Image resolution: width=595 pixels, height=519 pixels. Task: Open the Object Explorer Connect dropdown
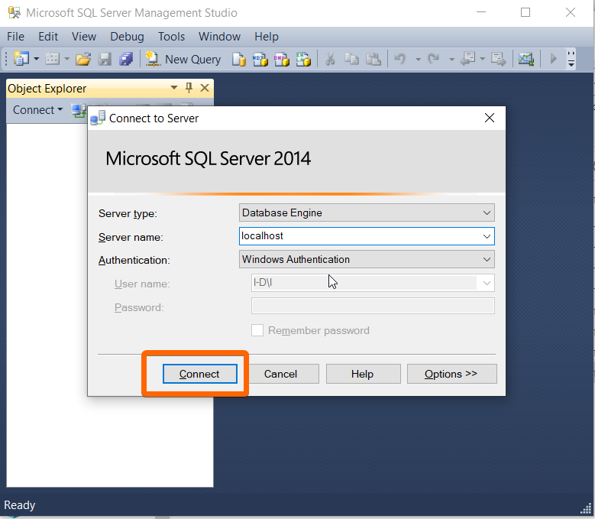[x=37, y=110]
